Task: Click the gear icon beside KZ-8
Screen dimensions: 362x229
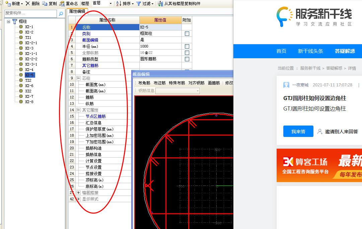Action: pos(21,101)
